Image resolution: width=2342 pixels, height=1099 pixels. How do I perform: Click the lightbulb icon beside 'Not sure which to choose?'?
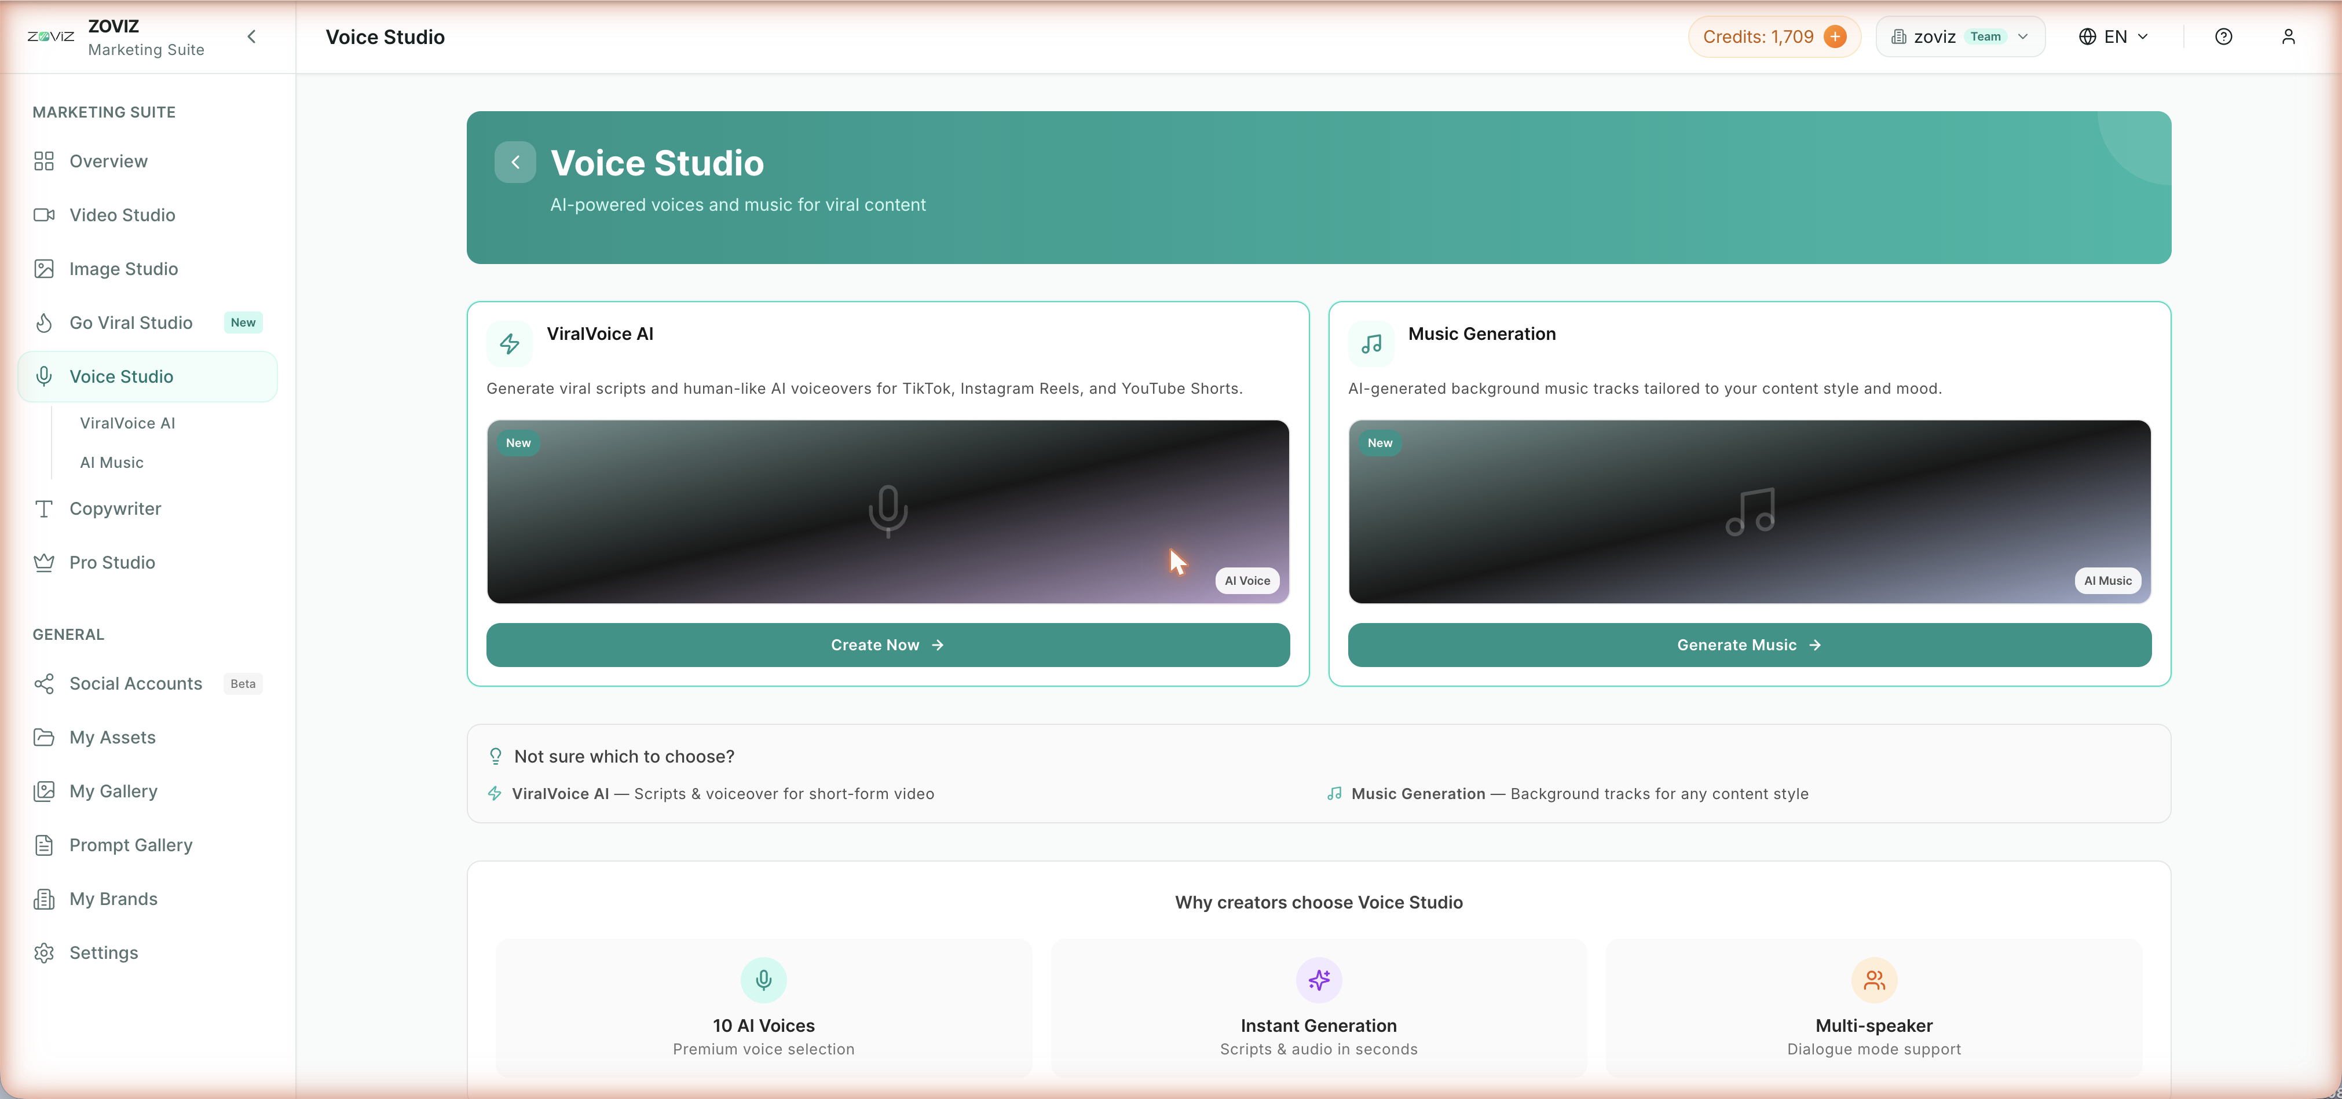[x=496, y=756]
